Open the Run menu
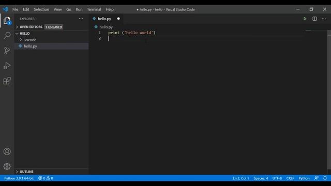Viewport: 331px width, 186px height. pos(79,9)
